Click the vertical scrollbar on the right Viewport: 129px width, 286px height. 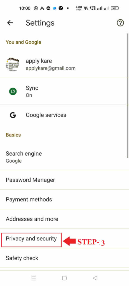click(128, 96)
